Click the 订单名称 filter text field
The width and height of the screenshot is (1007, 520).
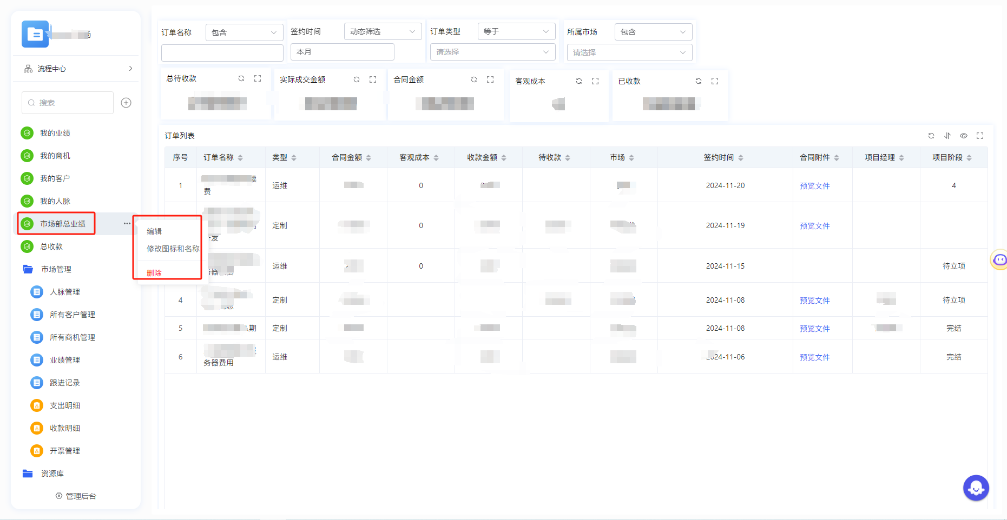[222, 52]
